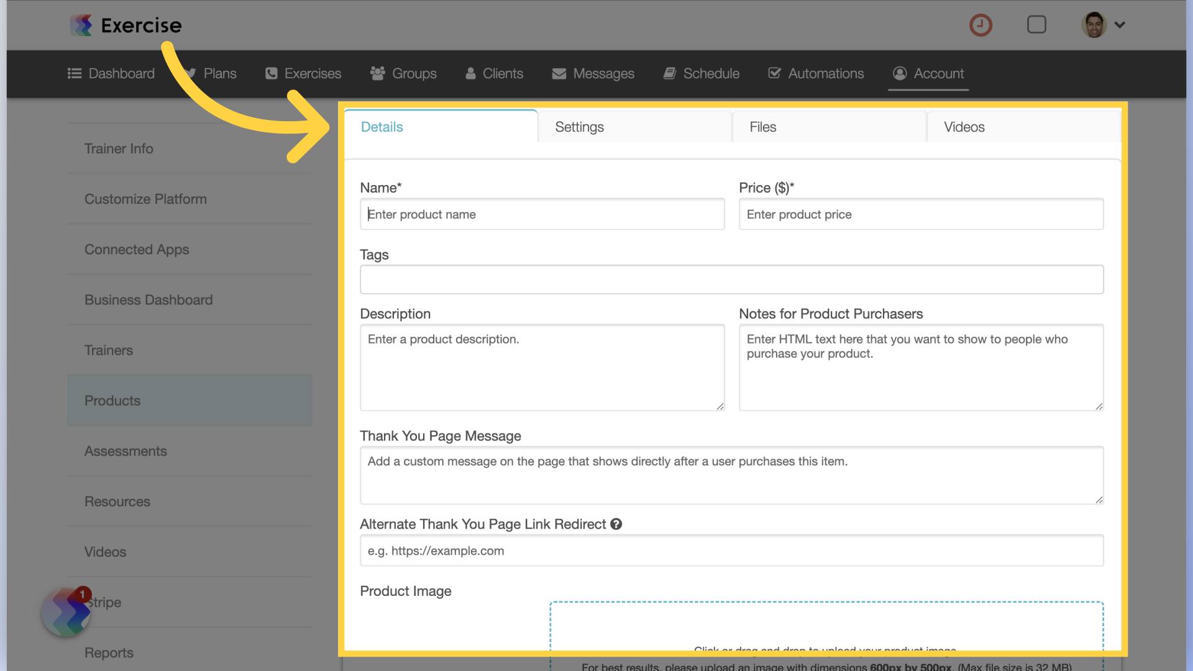Click the Exercises navigation icon
Viewport: 1193px width, 671px height.
click(271, 73)
